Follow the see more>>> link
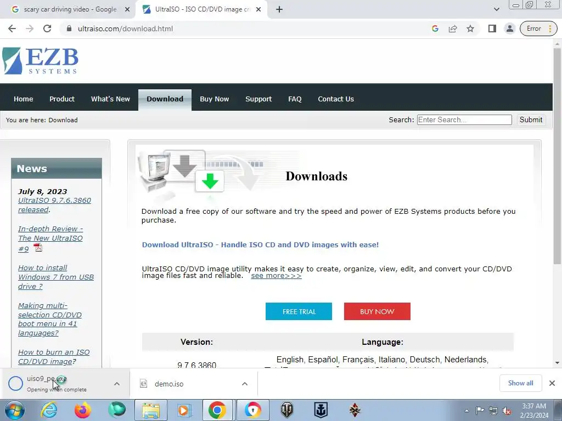The width and height of the screenshot is (562, 421). coord(277,276)
